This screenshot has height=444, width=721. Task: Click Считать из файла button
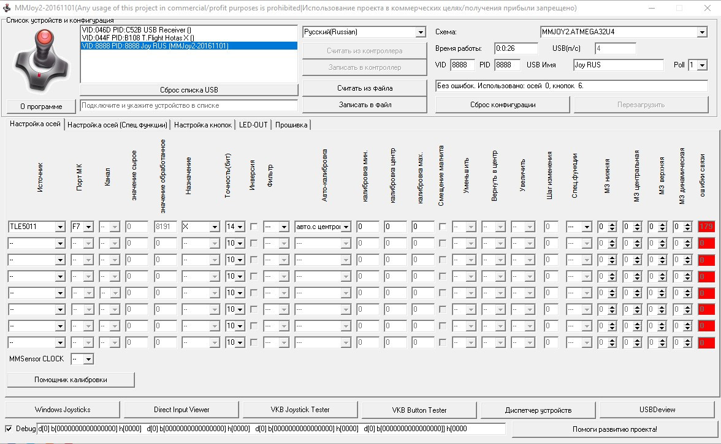point(365,88)
